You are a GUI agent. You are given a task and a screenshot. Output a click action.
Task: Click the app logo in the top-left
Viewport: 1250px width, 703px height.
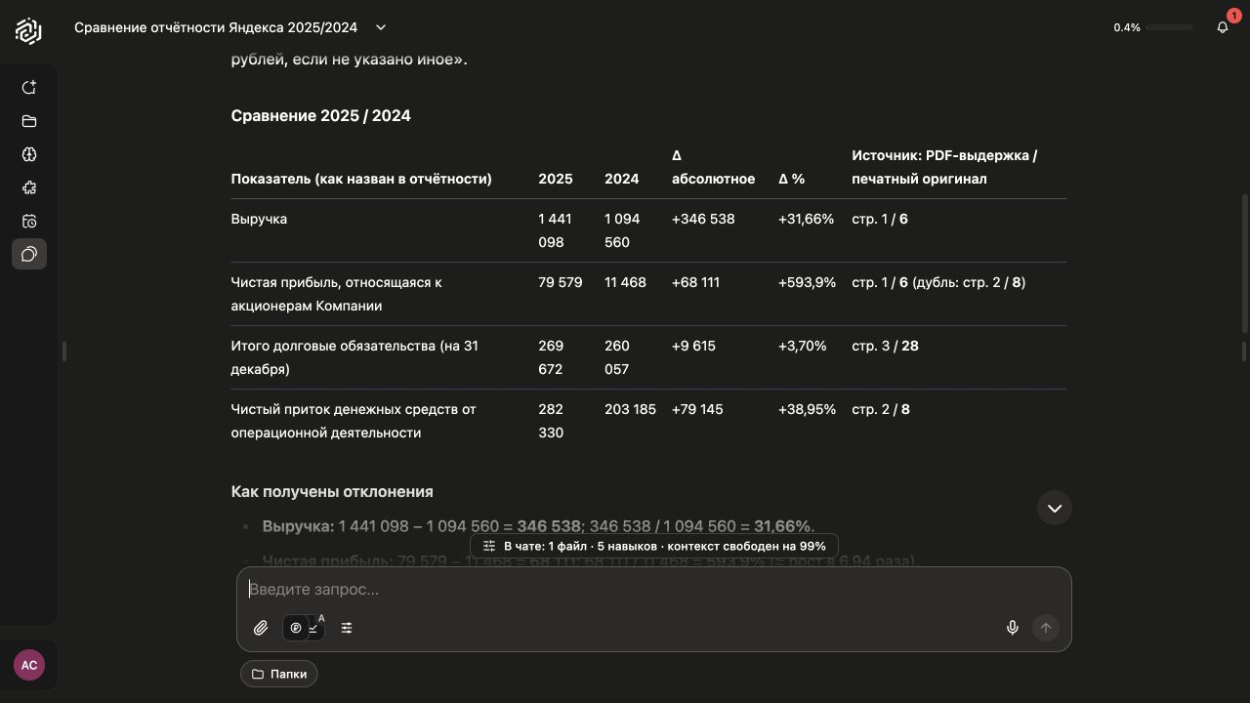(28, 31)
